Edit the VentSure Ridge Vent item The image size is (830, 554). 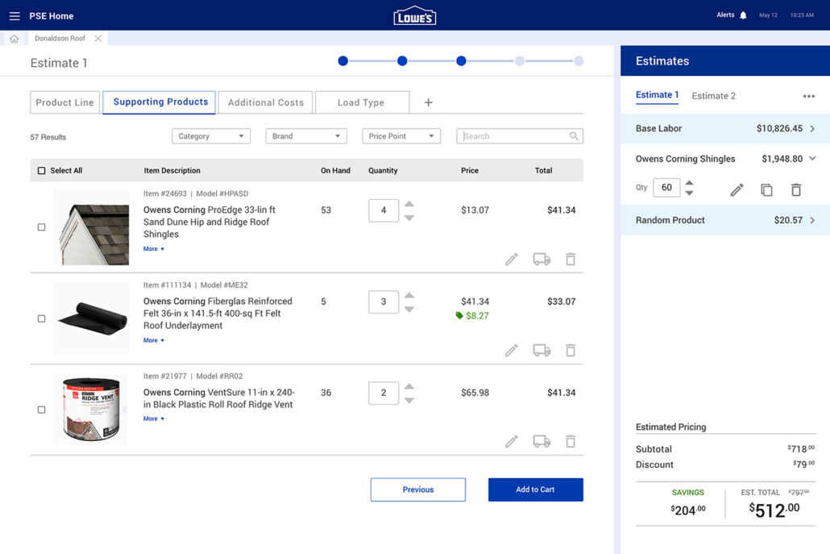click(512, 441)
